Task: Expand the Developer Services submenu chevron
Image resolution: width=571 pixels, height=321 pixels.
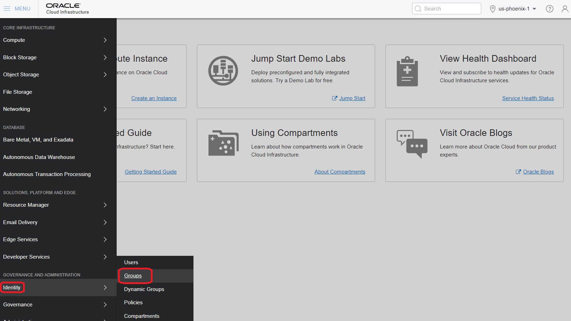Action: point(105,257)
